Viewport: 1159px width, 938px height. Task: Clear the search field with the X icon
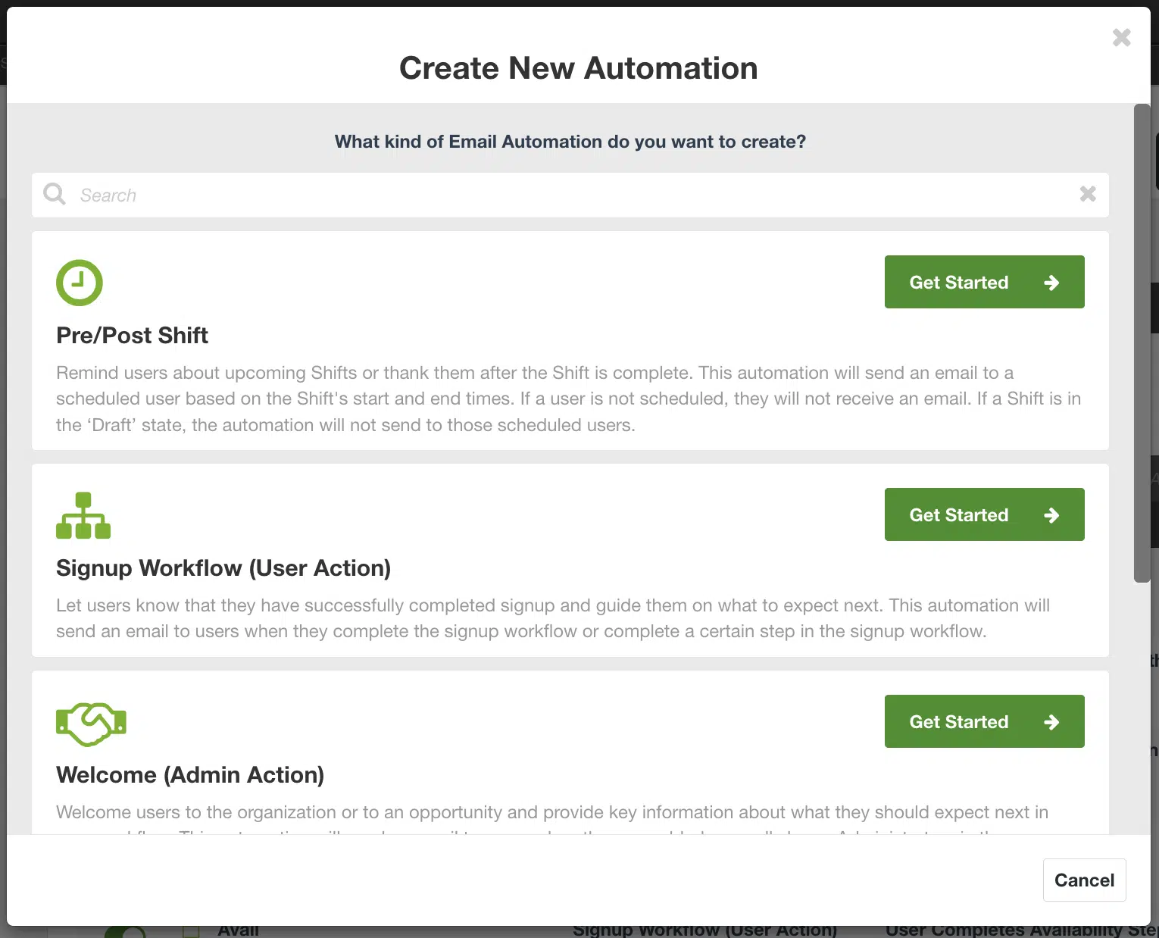point(1087,194)
